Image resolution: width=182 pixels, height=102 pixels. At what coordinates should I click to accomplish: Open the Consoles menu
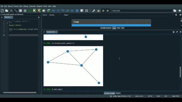32,6
